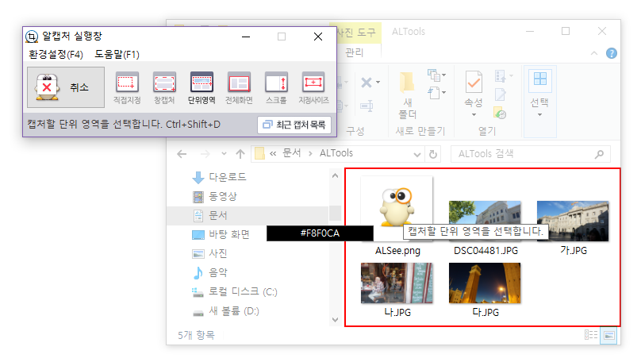
Task: Select the 지정사이즈 fixed size capture icon
Action: click(x=313, y=87)
